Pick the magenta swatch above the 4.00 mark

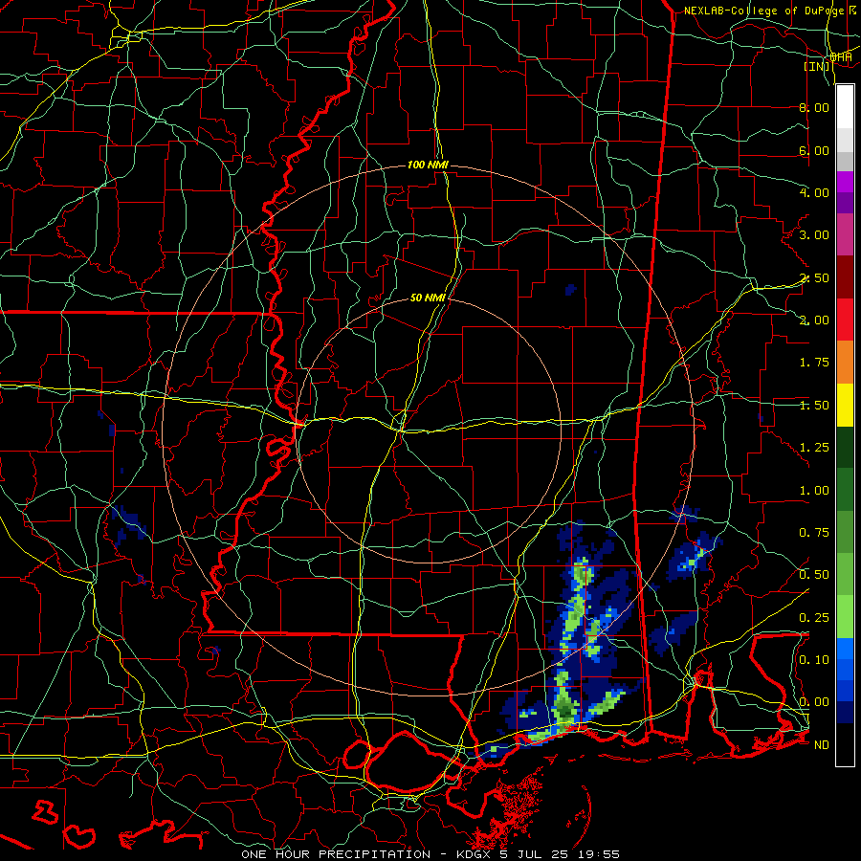pos(845,182)
